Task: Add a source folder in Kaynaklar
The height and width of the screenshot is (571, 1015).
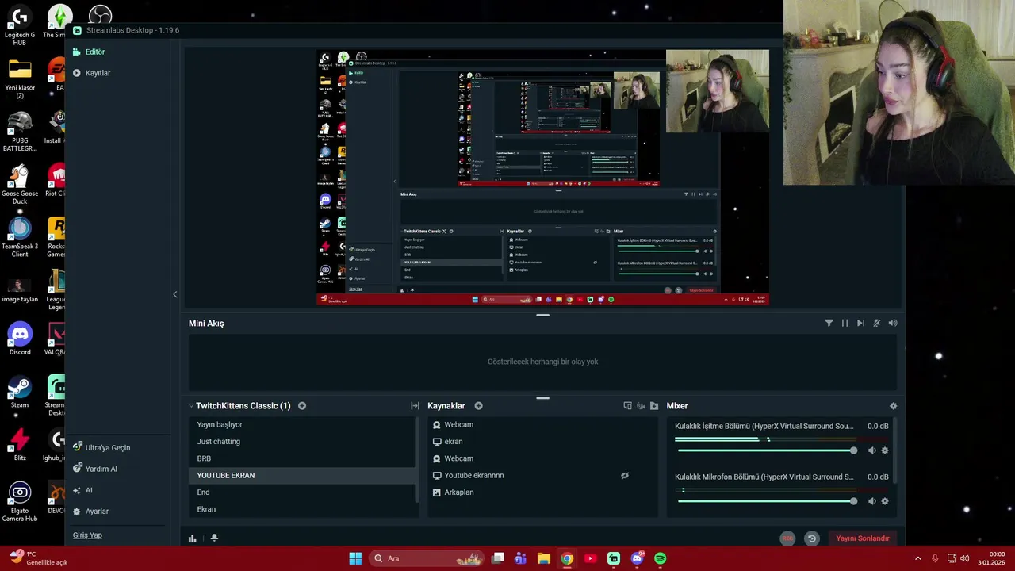Action: [654, 406]
